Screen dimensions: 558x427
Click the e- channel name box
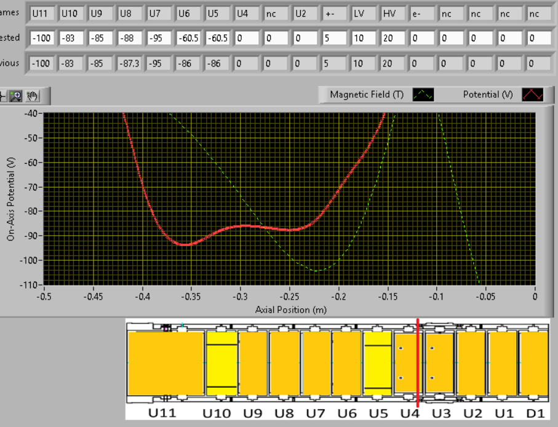(422, 13)
